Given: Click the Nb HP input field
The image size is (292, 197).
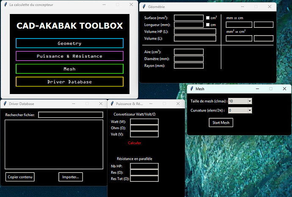Looking at the screenshot, I should (x=144, y=166).
